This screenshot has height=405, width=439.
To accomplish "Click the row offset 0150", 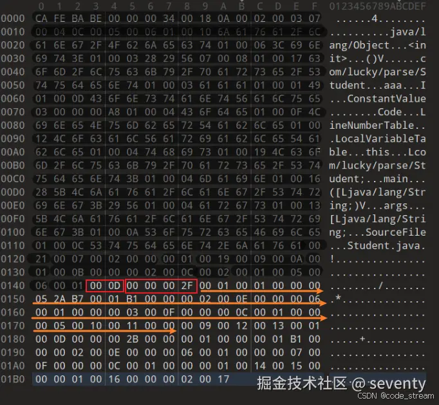I will coord(13,299).
